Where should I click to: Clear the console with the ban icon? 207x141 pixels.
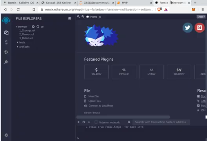click(x=84, y=122)
